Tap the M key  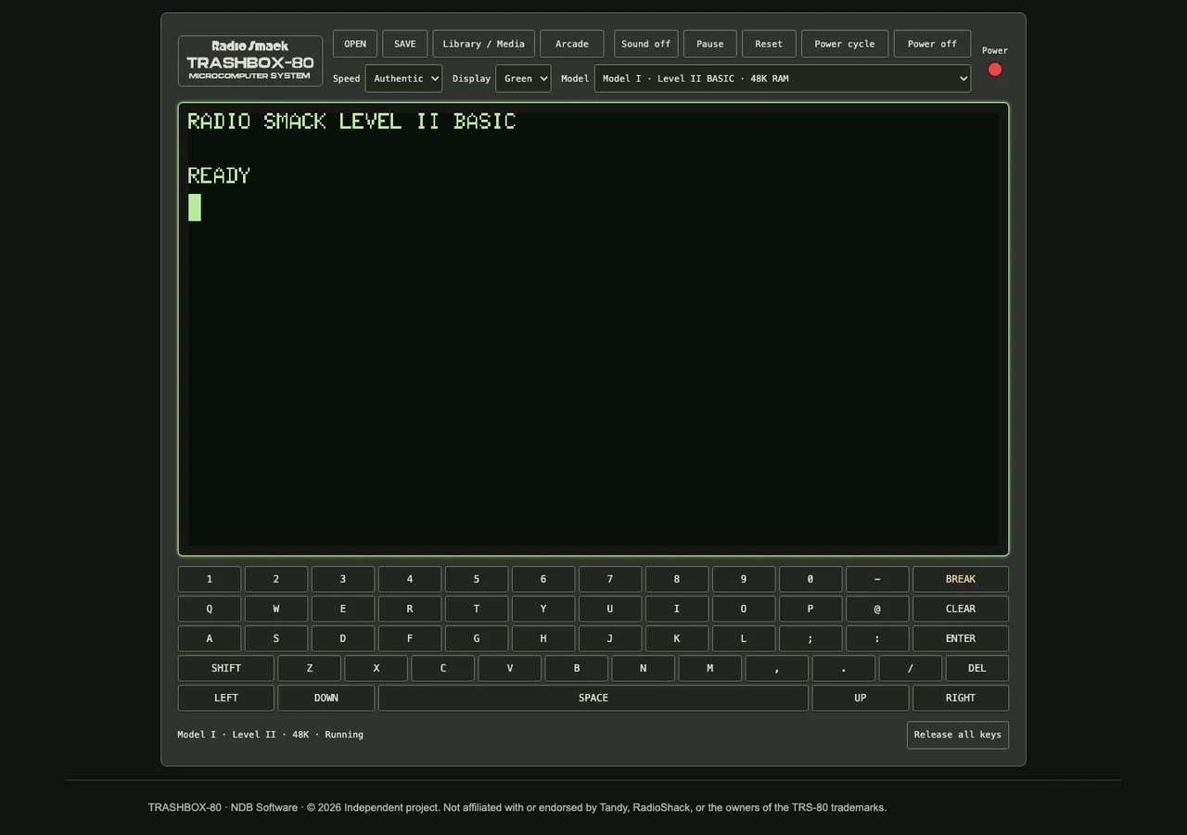710,668
